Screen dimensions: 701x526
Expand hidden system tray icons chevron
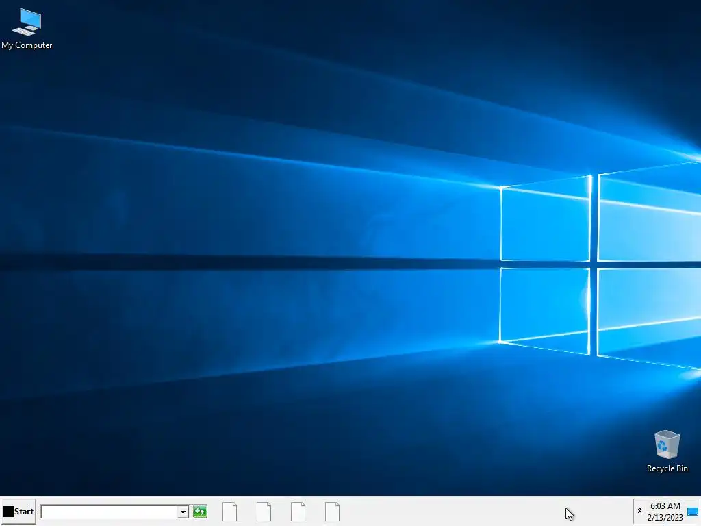click(x=639, y=511)
